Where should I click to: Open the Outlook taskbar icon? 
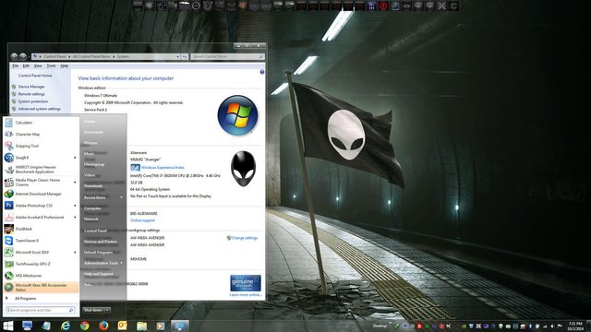point(123,326)
